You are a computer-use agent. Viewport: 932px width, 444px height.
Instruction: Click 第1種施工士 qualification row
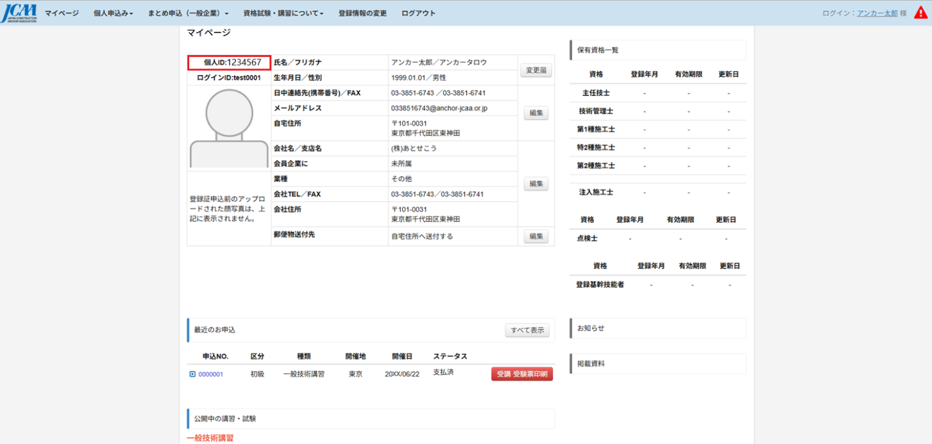657,129
